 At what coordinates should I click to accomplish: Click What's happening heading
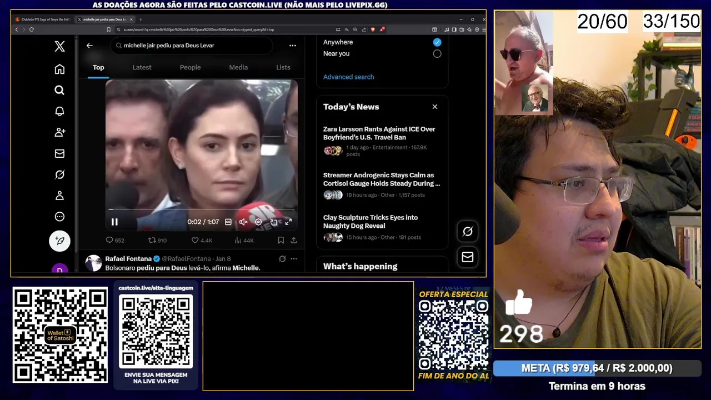pos(360,266)
